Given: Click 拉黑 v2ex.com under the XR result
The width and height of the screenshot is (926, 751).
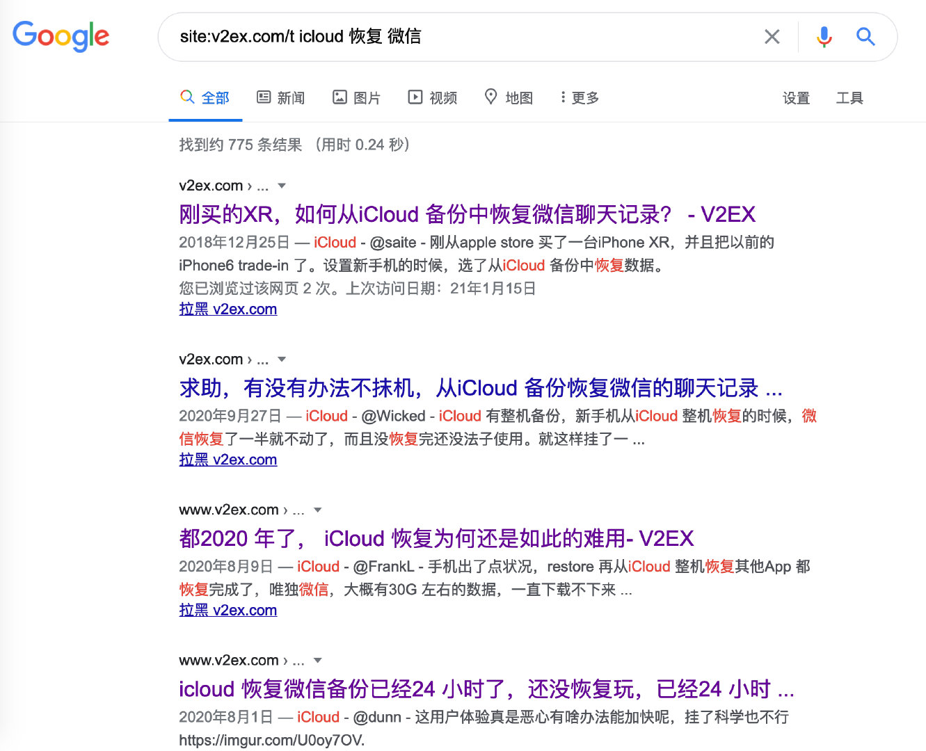Looking at the screenshot, I should pos(228,309).
